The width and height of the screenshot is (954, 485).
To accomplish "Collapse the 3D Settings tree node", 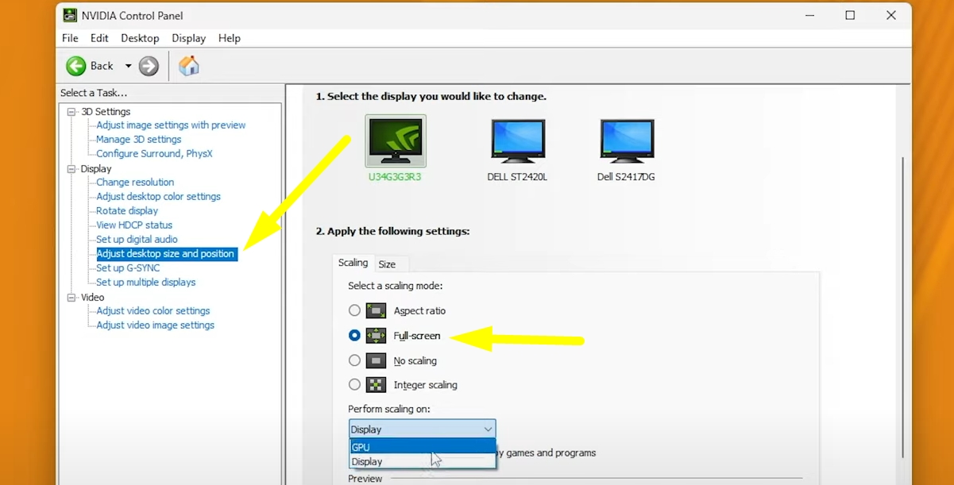I will pos(71,112).
